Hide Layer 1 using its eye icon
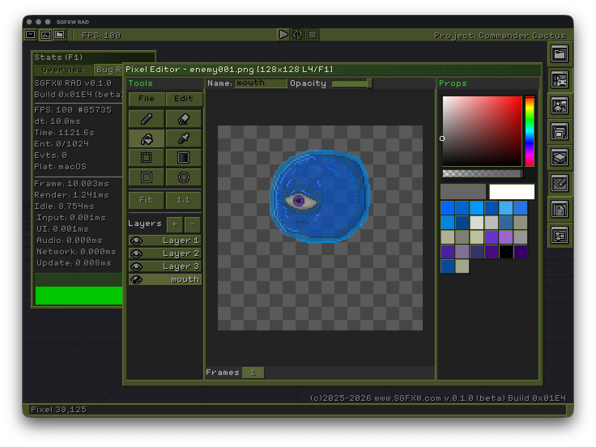The image size is (596, 447). (x=137, y=241)
